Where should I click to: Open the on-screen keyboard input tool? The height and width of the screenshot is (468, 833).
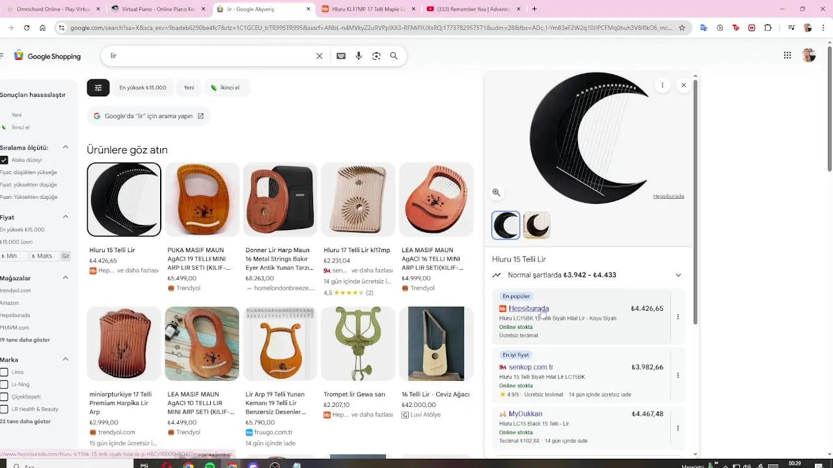tap(341, 56)
